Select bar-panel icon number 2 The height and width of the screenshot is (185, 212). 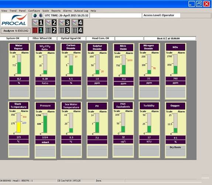tap(51, 30)
